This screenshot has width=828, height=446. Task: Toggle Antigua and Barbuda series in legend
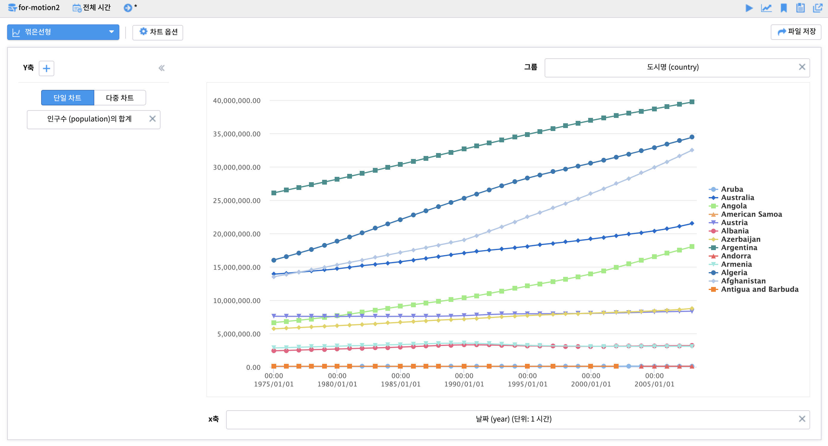[753, 289]
